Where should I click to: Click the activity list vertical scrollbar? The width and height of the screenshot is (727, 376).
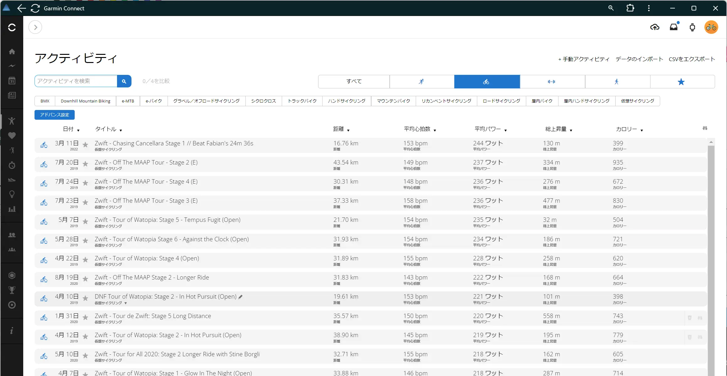(711, 260)
